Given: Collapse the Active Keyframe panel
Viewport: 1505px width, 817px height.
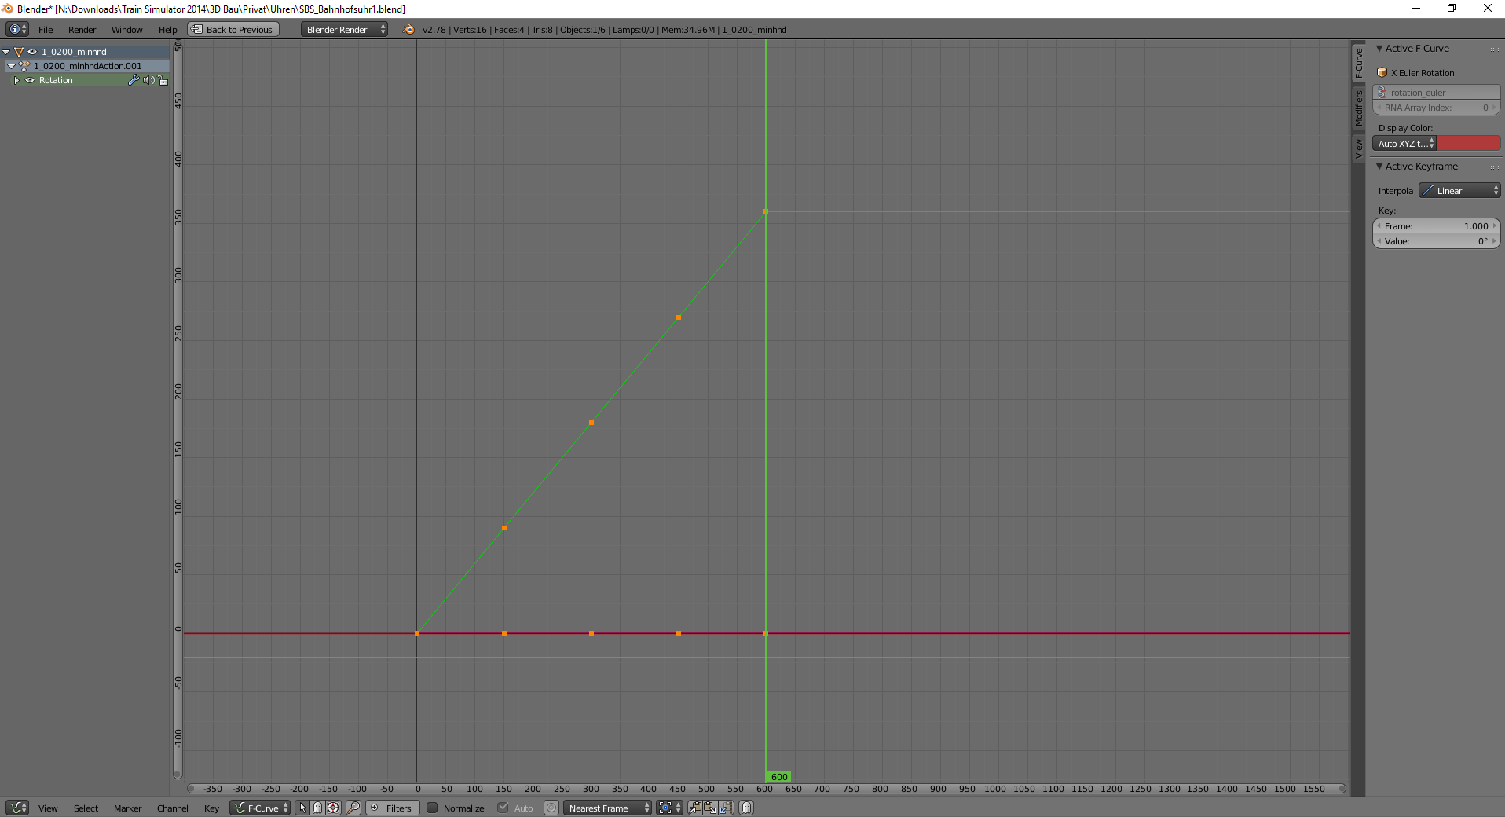Looking at the screenshot, I should coord(1379,167).
